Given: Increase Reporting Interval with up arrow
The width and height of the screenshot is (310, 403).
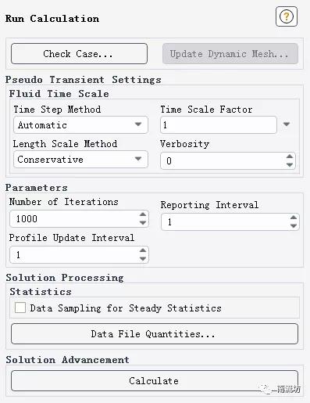Looking at the screenshot, I should pos(294,218).
